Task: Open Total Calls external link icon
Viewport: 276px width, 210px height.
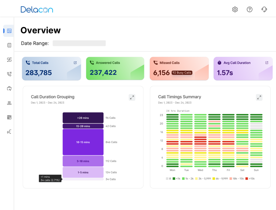Action: click(x=75, y=63)
